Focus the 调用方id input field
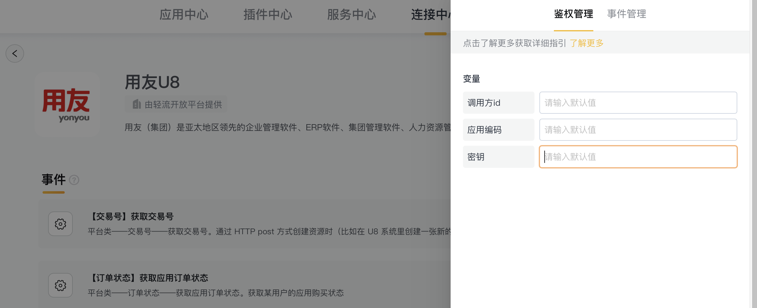Viewport: 757px width, 308px height. 638,103
